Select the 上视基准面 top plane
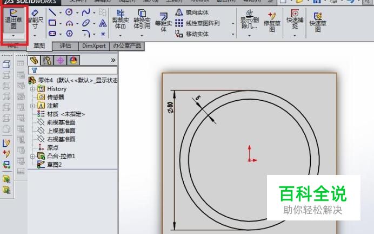 click(x=57, y=131)
